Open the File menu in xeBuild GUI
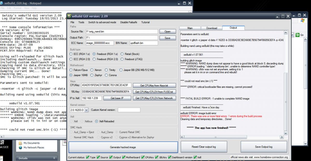Image resolution: width=311 pixels, height=161 pixels. (72, 22)
